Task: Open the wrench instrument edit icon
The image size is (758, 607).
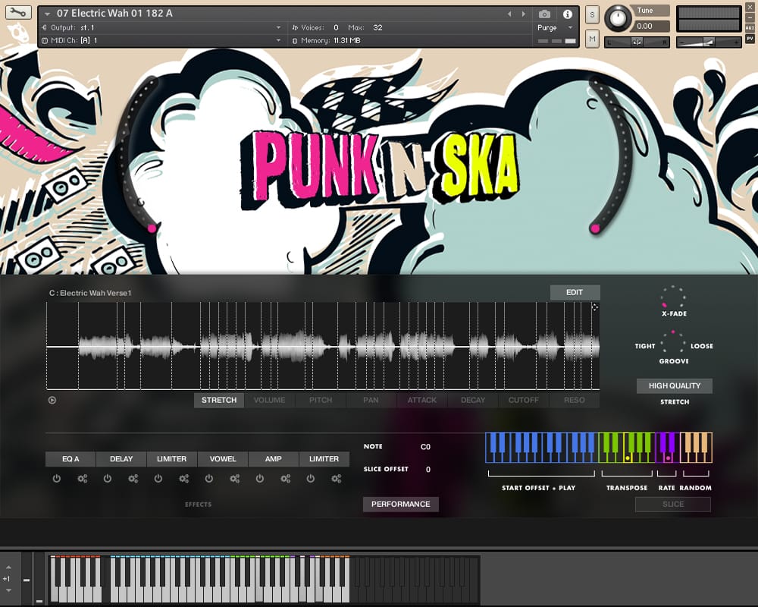Action: 19,13
